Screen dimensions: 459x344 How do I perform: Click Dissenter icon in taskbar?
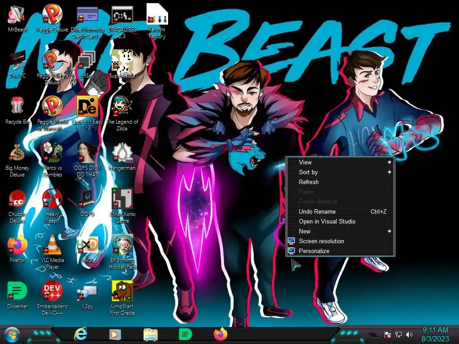click(x=185, y=334)
